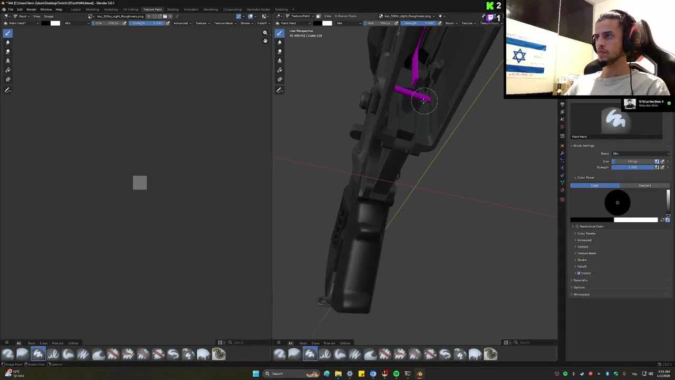The height and width of the screenshot is (380, 675).
Task: Click the Paint Hard brush preview thumbnail
Action: [x=616, y=120]
